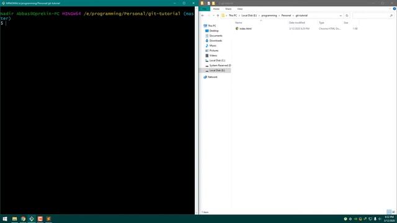
Task: Click This PC in the address breadcrumb
Action: tap(233, 15)
